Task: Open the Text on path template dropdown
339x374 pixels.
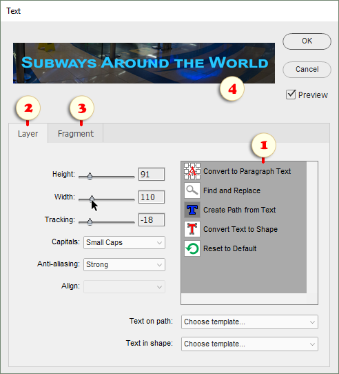Action: pos(249,322)
